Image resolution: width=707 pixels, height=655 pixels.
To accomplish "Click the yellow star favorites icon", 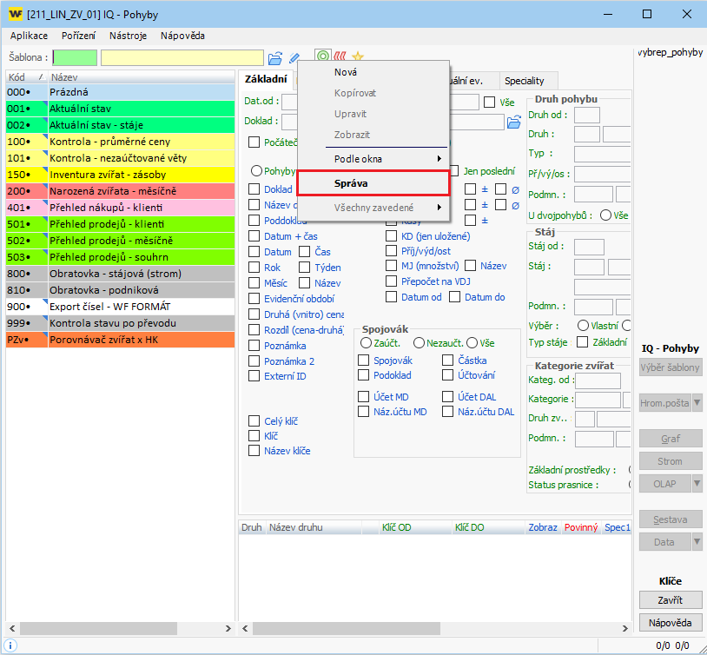I will [x=357, y=57].
